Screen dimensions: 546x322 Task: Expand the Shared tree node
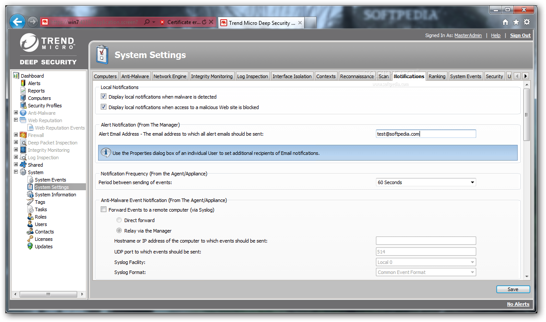[16, 164]
